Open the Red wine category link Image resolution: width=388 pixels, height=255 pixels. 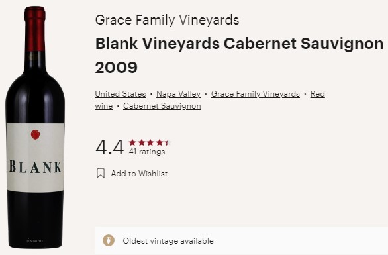(x=318, y=94)
